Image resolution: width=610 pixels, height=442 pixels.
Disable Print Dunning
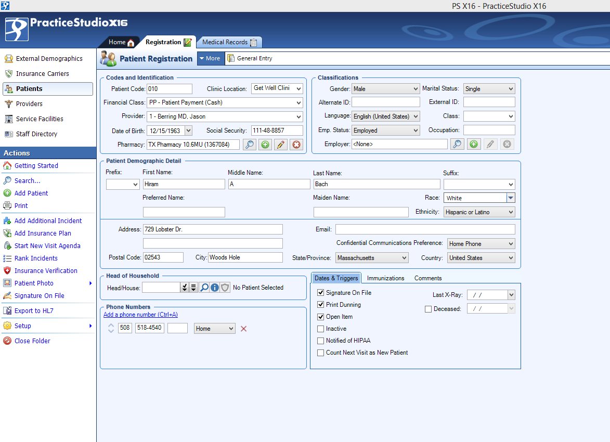[321, 304]
